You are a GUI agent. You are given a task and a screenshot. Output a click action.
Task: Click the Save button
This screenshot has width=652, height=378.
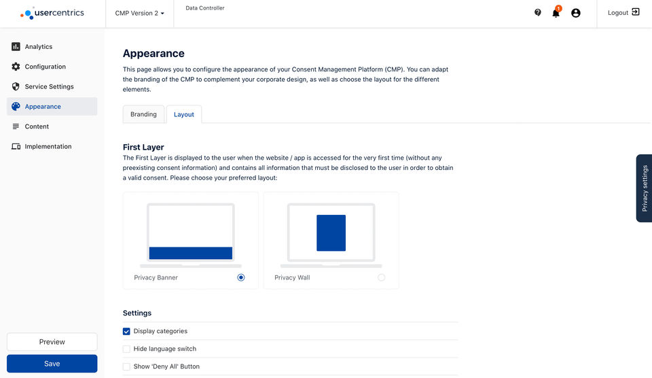click(x=52, y=364)
